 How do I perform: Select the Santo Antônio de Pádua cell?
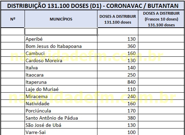61,118
